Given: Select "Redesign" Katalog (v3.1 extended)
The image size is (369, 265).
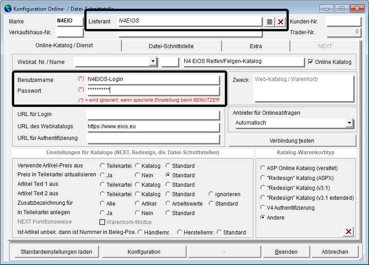Looking at the screenshot, I should point(262,198).
